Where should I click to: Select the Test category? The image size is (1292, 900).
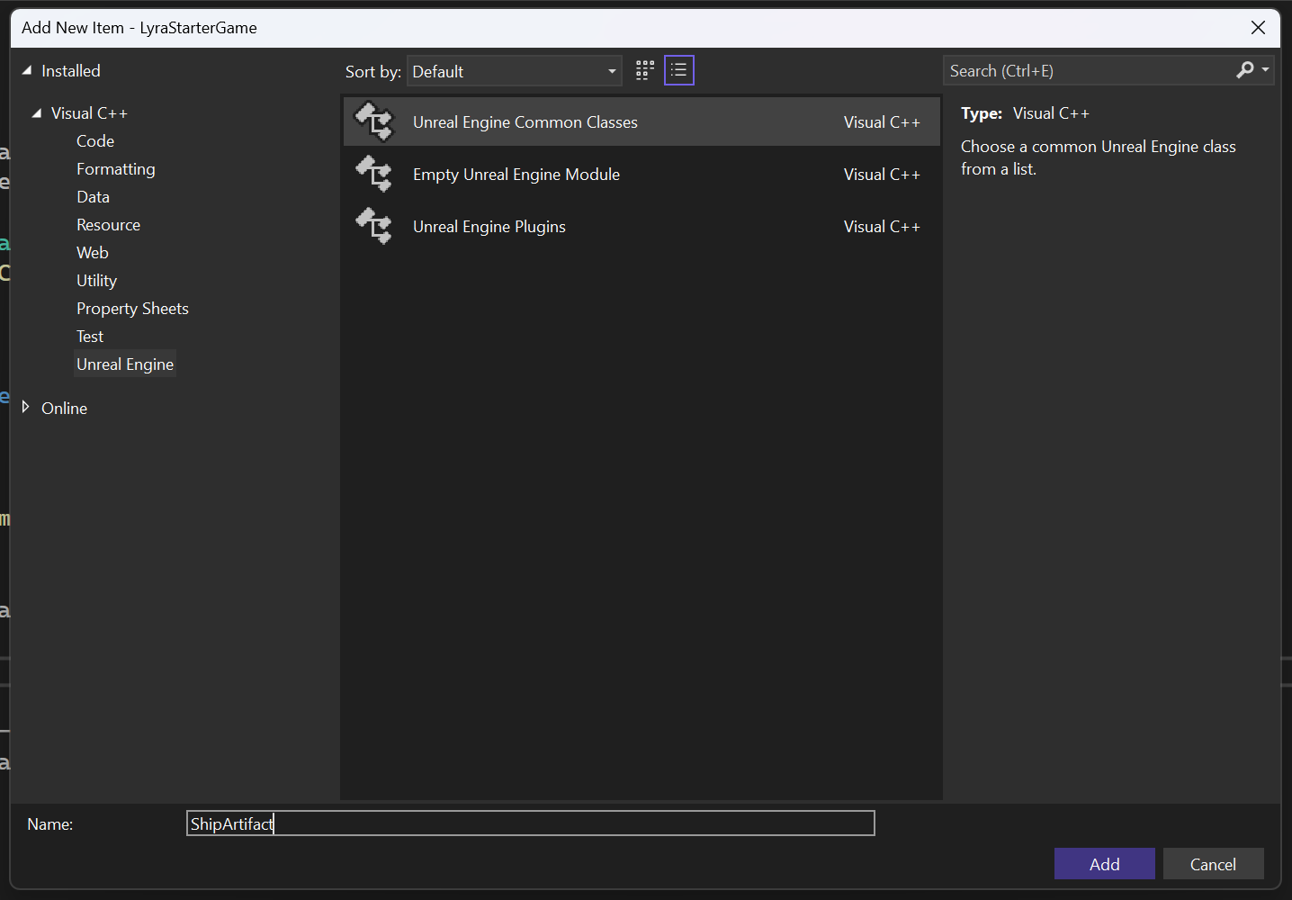tap(90, 337)
